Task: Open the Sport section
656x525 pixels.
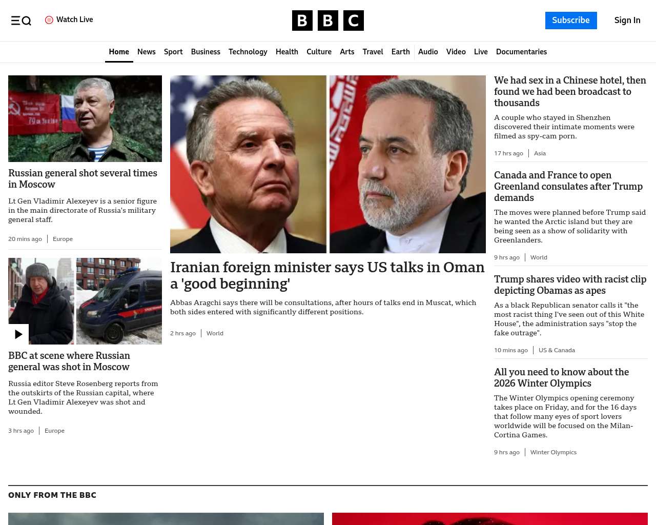Action: pos(173,52)
